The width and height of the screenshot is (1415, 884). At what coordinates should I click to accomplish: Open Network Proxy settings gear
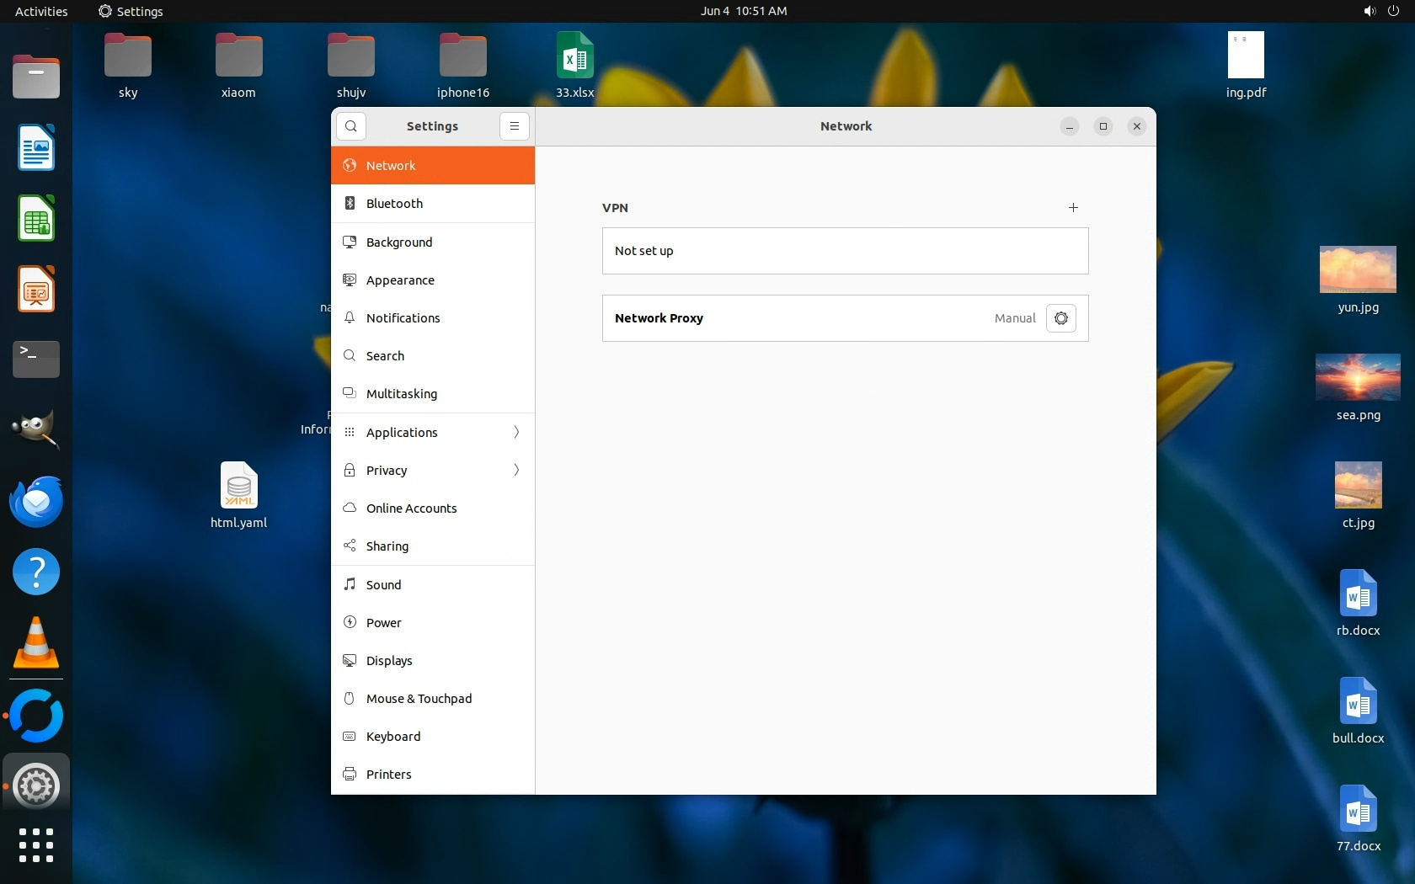(x=1060, y=318)
